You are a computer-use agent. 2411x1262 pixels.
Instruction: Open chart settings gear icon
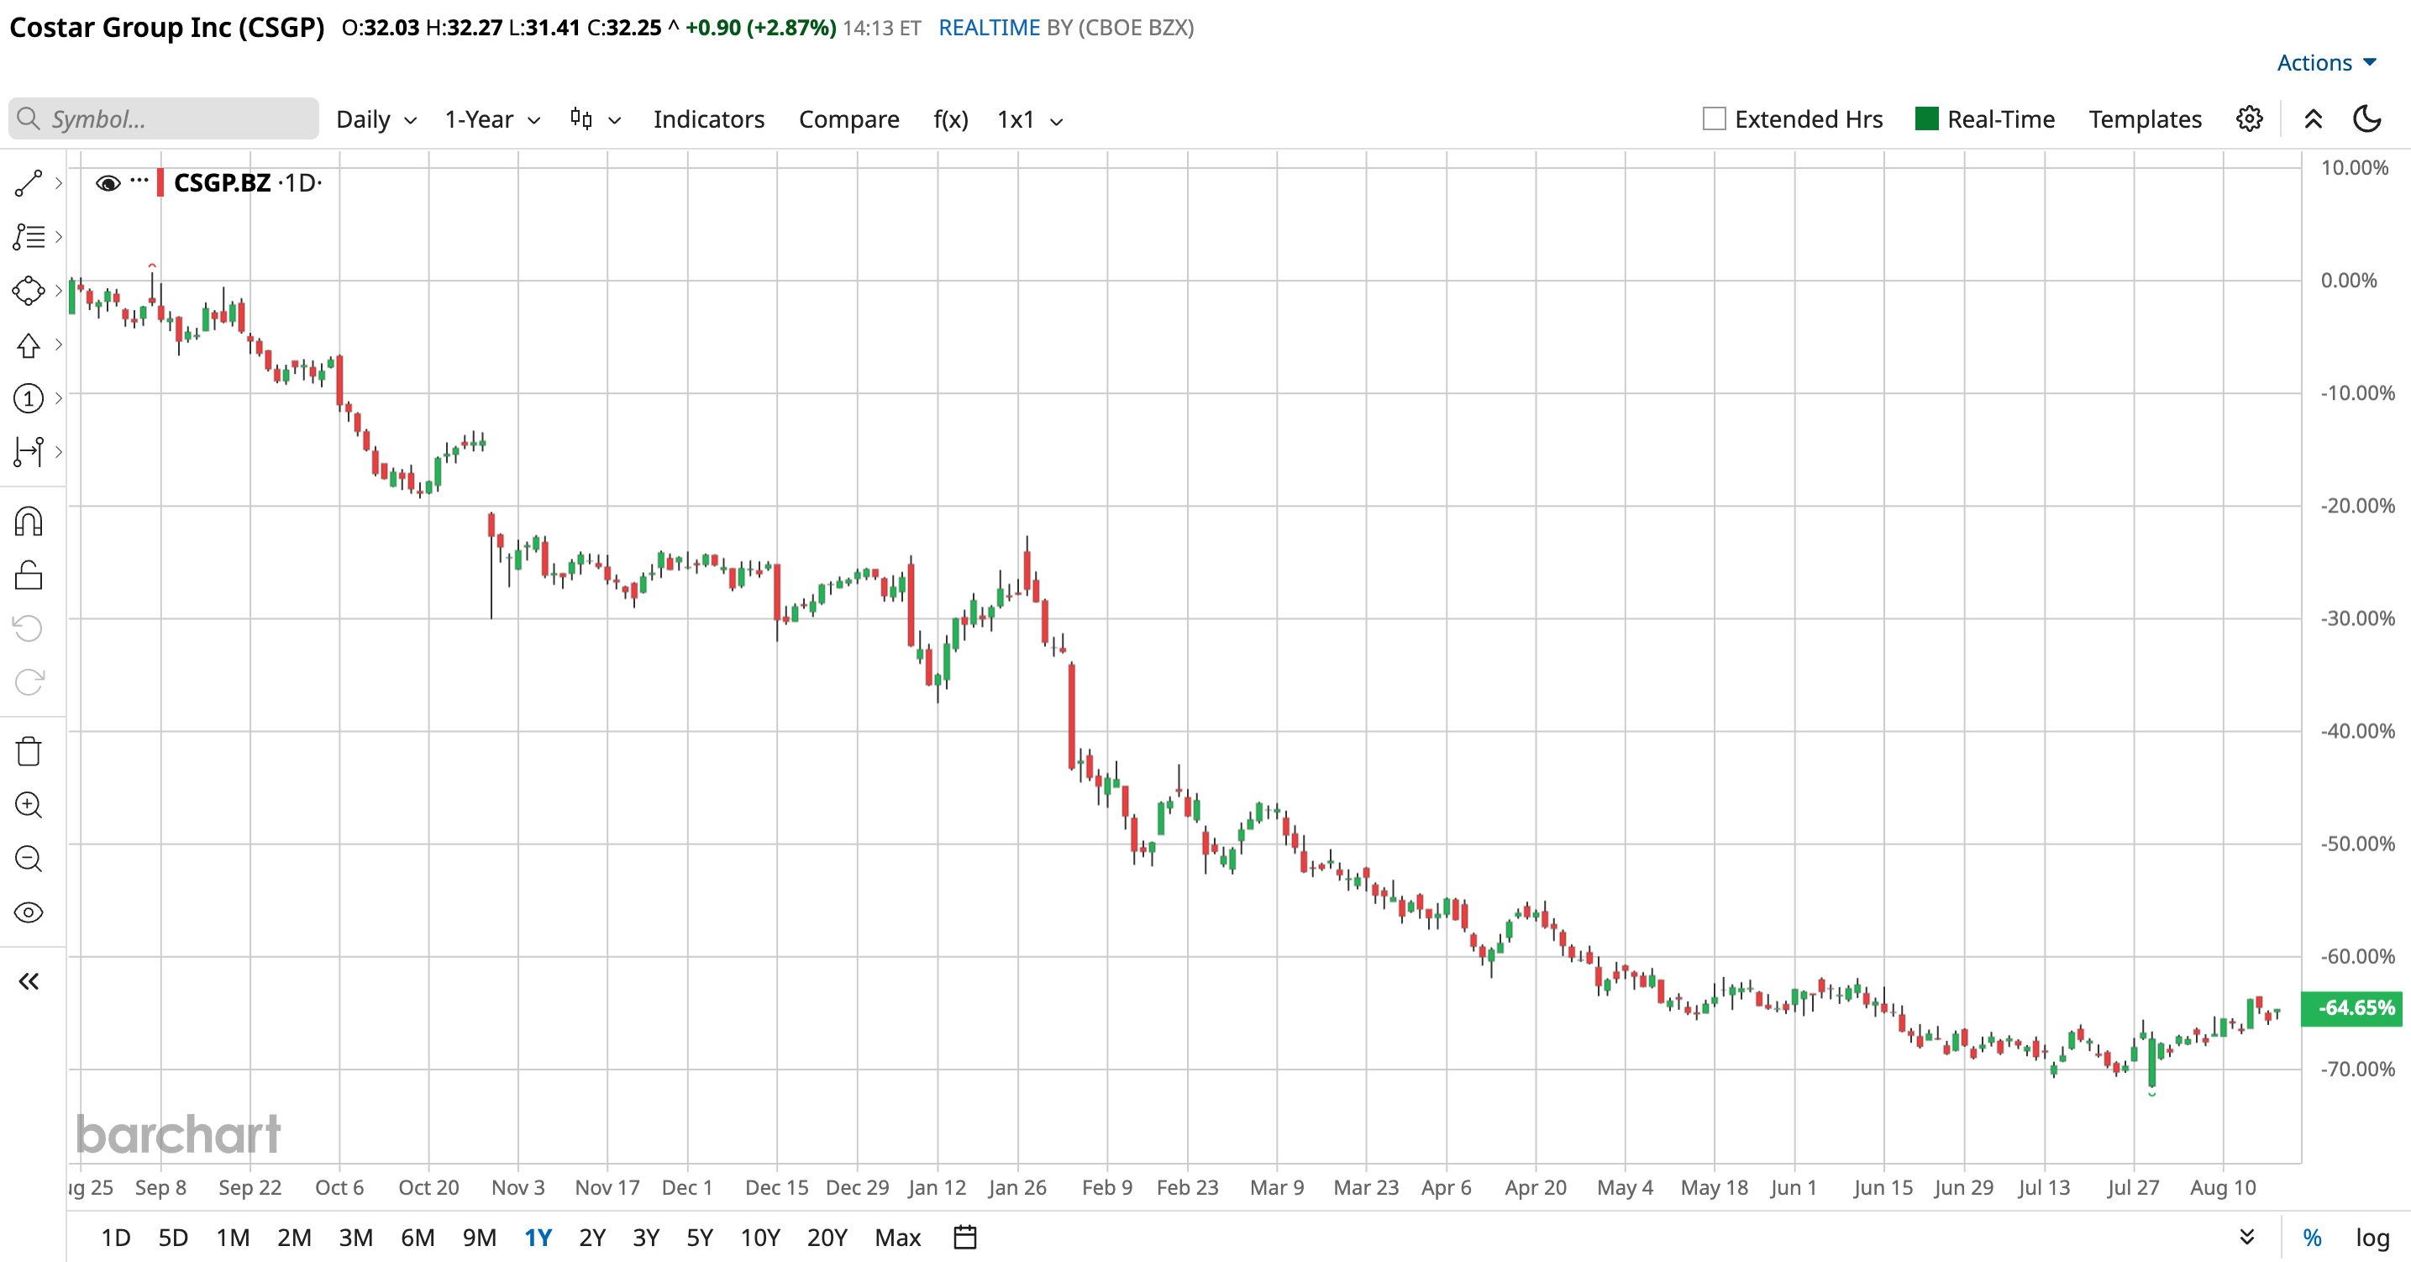[x=2249, y=119]
